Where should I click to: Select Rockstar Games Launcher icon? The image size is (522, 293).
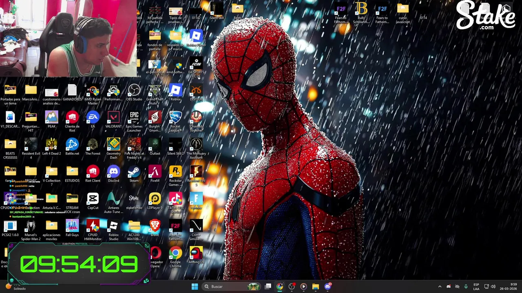click(x=175, y=176)
